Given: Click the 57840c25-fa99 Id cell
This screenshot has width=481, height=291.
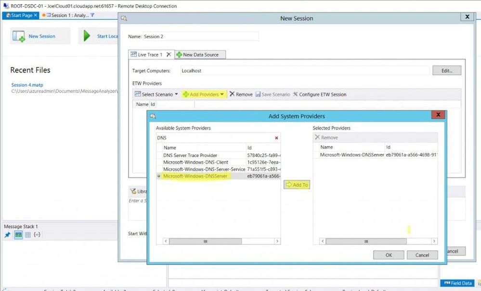Looking at the screenshot, I should pyautogui.click(x=264, y=155).
